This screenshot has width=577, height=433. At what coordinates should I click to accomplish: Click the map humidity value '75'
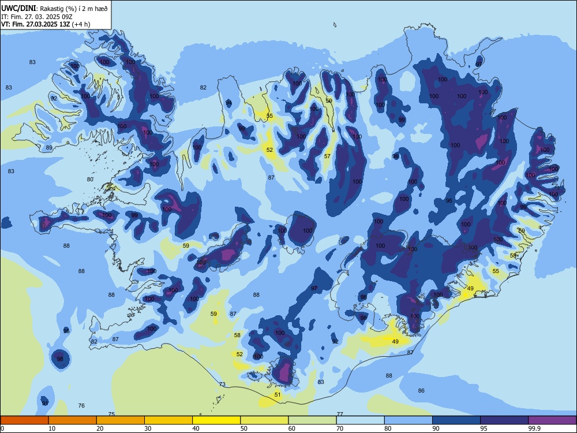(x=111, y=414)
